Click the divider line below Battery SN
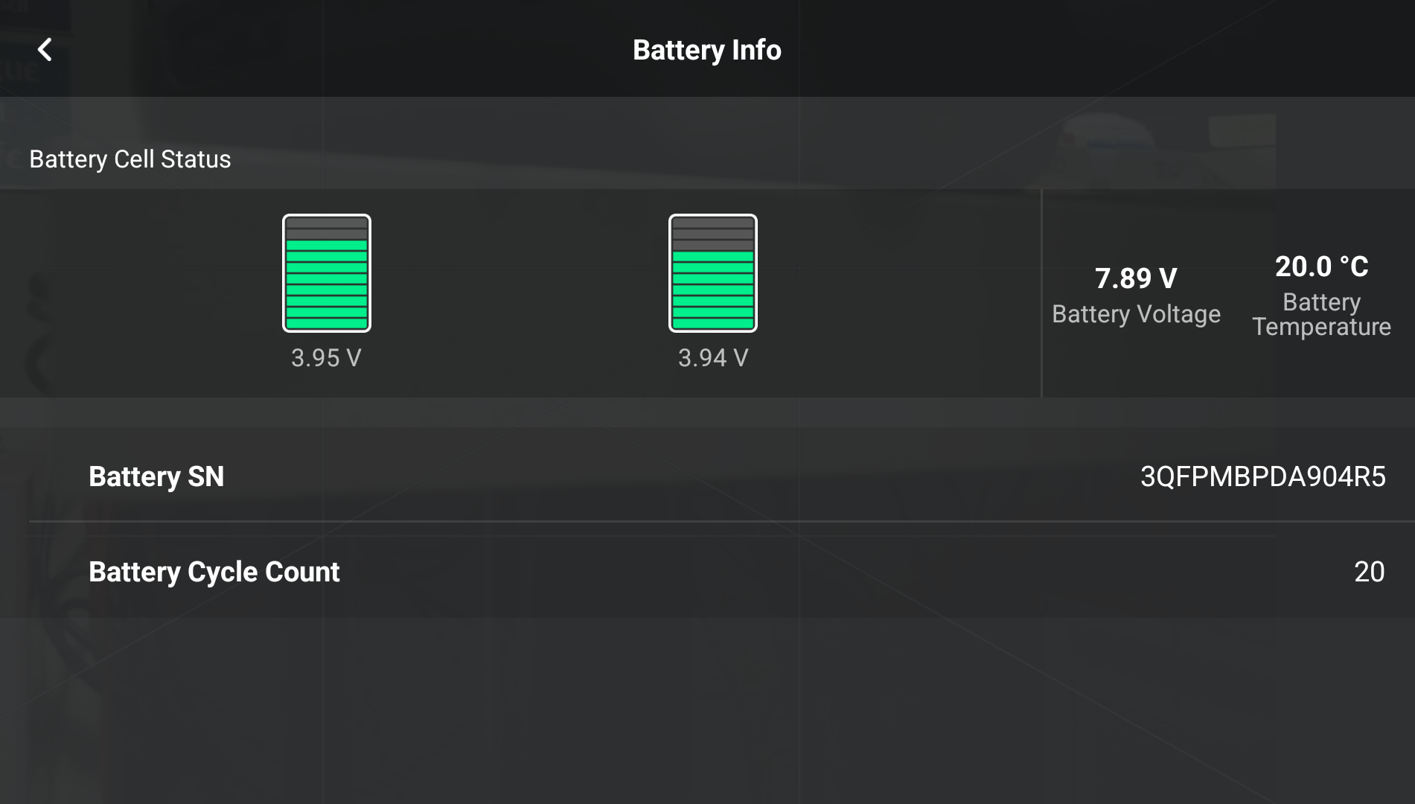The height and width of the screenshot is (804, 1415). [707, 522]
